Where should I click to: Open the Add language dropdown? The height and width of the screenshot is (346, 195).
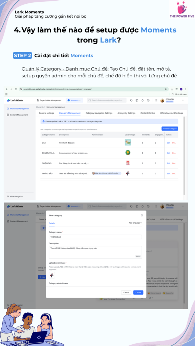(x=135, y=223)
